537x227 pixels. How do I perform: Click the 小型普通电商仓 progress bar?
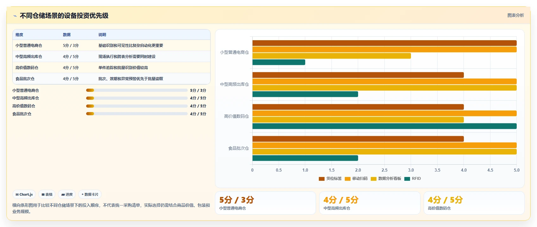pos(137,90)
